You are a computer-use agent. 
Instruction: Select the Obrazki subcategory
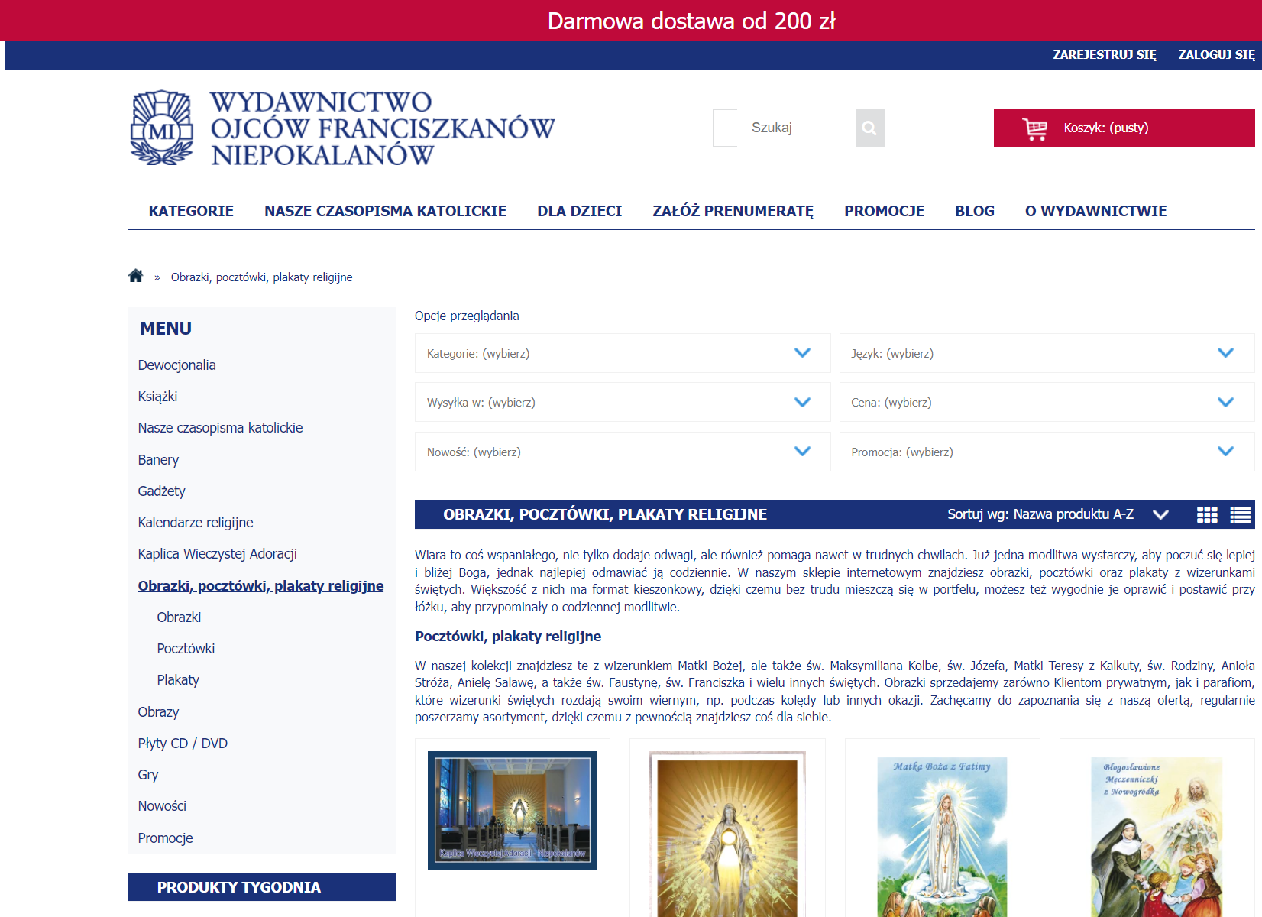point(179,617)
